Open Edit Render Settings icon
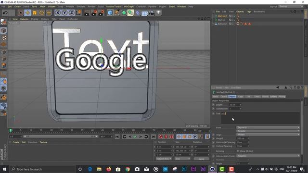Screen dimensions: 308x173 (102, 13)
